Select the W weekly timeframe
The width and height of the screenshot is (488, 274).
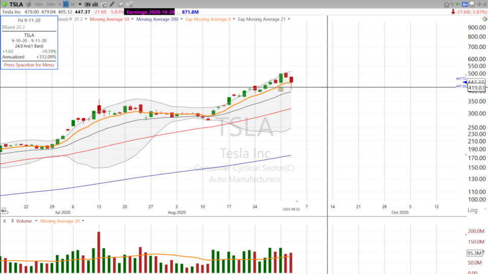click(73, 4)
